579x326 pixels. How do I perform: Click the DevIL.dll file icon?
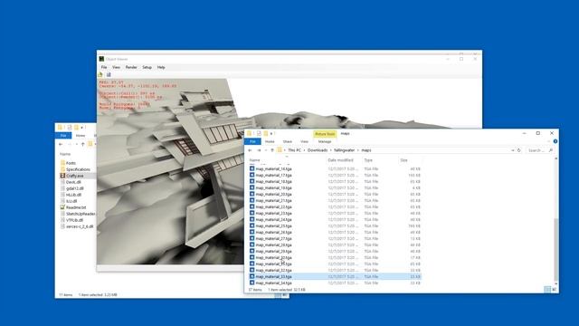62,182
